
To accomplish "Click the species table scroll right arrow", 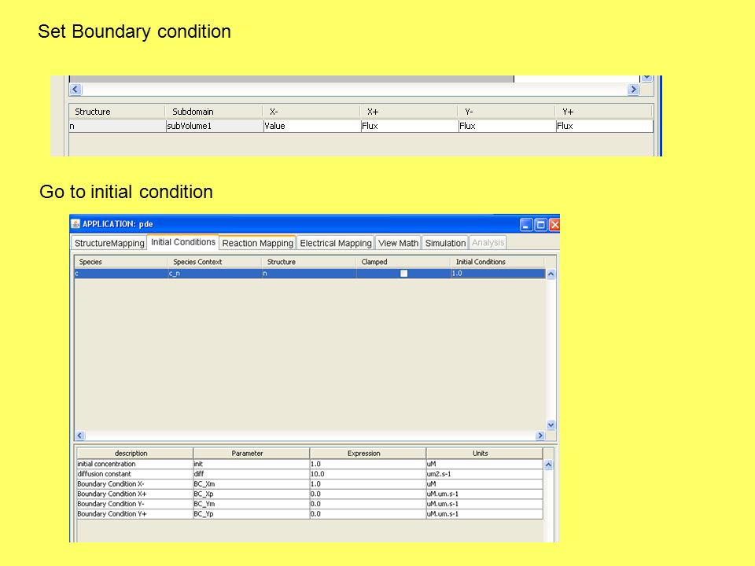I will (x=540, y=436).
